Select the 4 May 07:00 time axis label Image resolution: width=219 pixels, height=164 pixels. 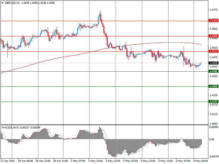131,161
